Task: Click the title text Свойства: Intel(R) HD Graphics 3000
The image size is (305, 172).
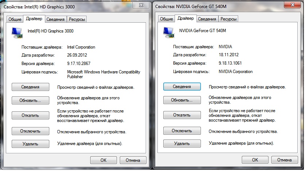Action: (x=39, y=7)
